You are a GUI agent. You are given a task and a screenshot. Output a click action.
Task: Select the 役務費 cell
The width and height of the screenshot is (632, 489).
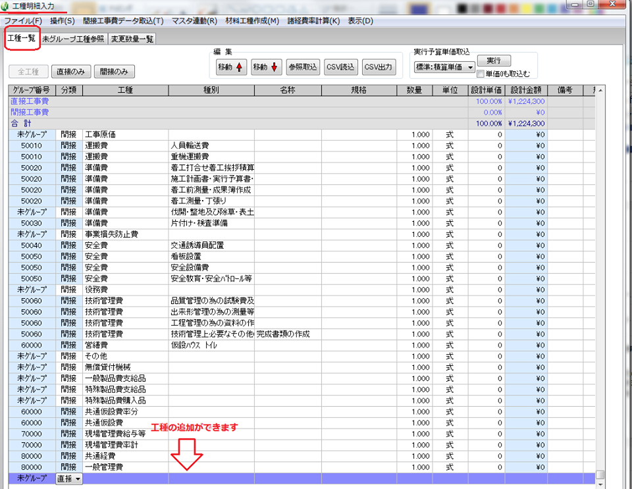[125, 290]
